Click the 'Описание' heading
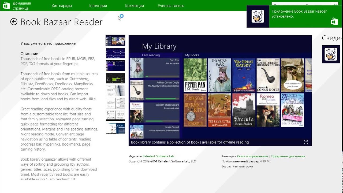The width and height of the screenshot is (343, 193). coord(29,54)
